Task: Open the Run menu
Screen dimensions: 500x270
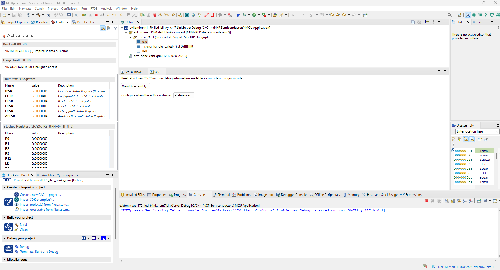Action: pos(84,8)
